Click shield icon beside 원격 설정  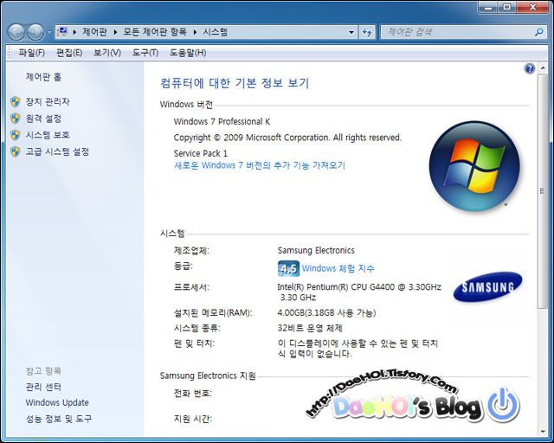[x=16, y=119]
